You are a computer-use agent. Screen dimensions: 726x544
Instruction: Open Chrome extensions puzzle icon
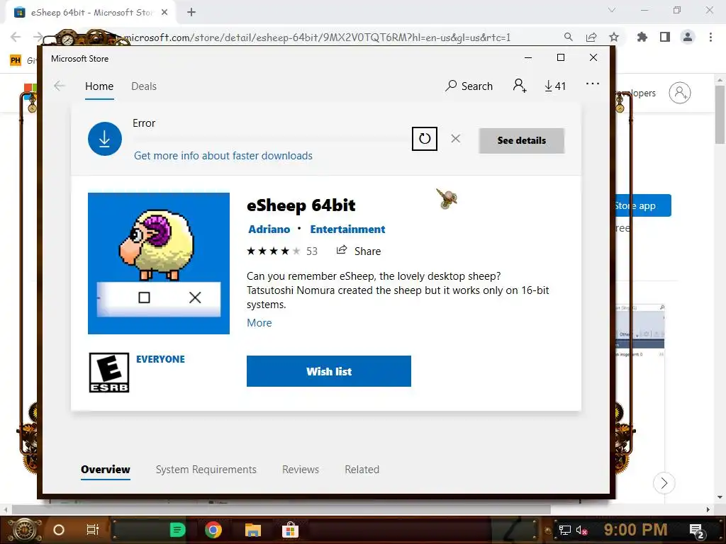tap(642, 37)
